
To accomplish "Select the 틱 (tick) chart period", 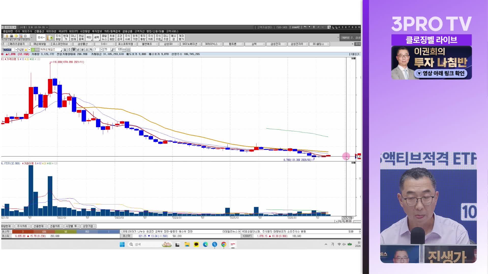I will pos(91,49).
